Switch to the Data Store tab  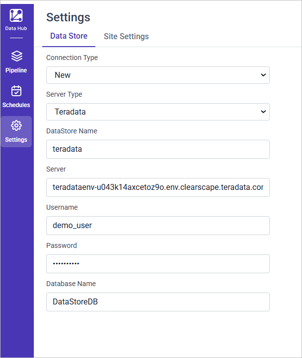pyautogui.click(x=69, y=36)
